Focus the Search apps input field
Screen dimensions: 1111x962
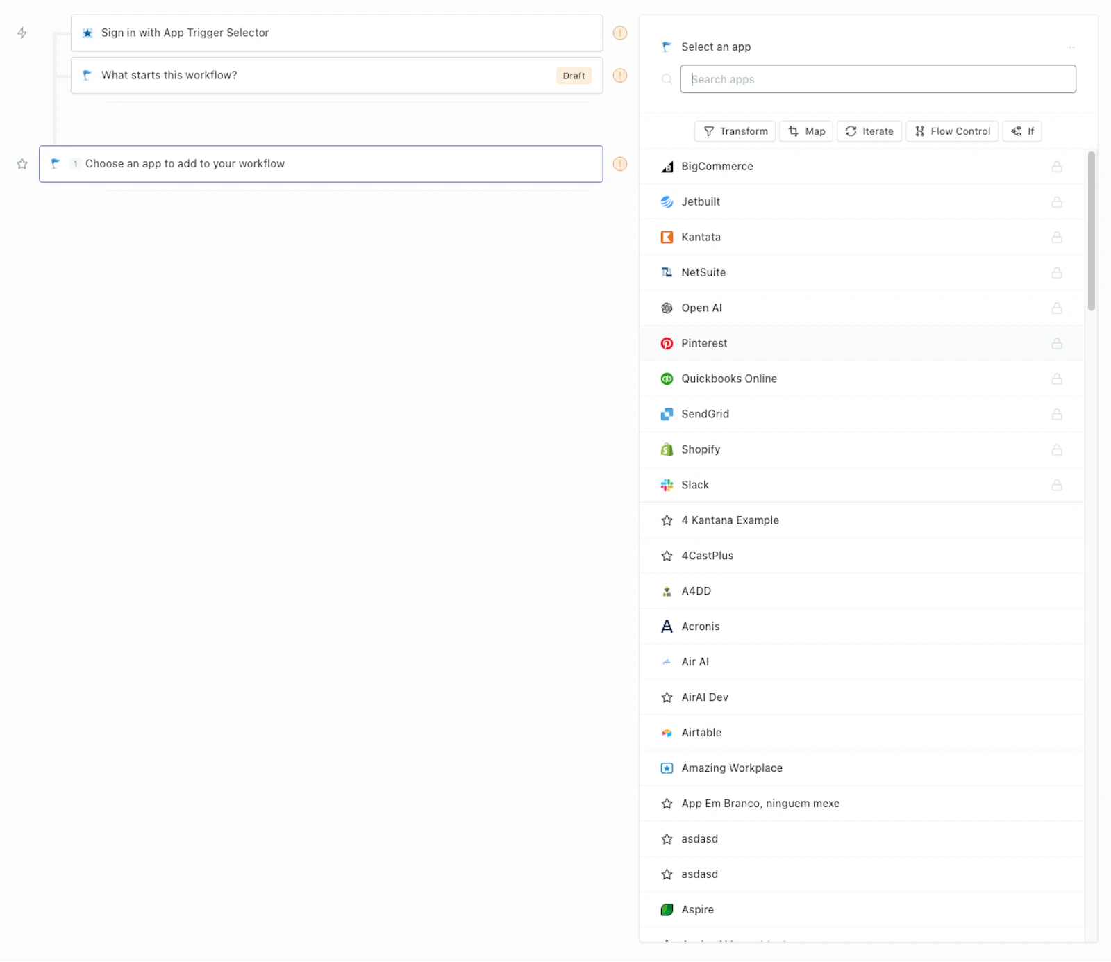(878, 79)
